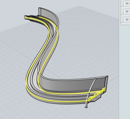Expand the topmost plus section in side panel
The image size is (130, 119).
coord(127,4)
